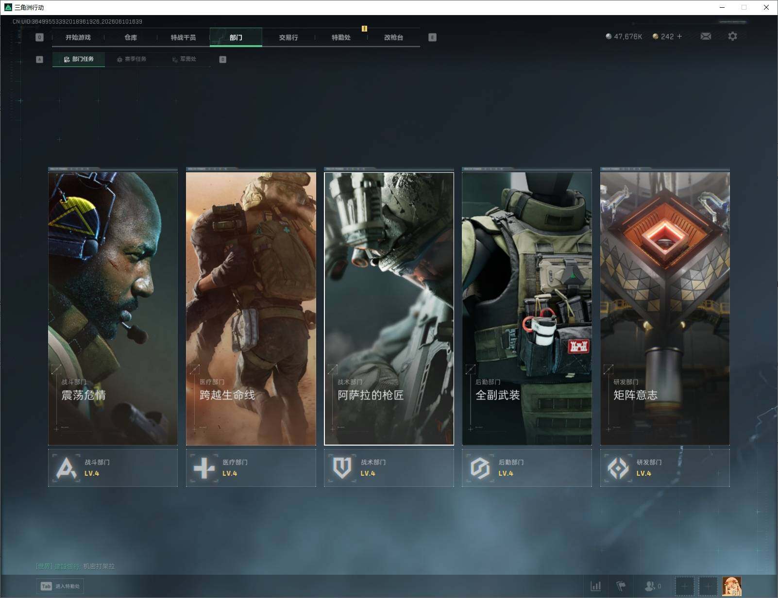Click the yellow notification badge above 特勤处
Viewport: 778px width, 598px height.
coord(364,28)
